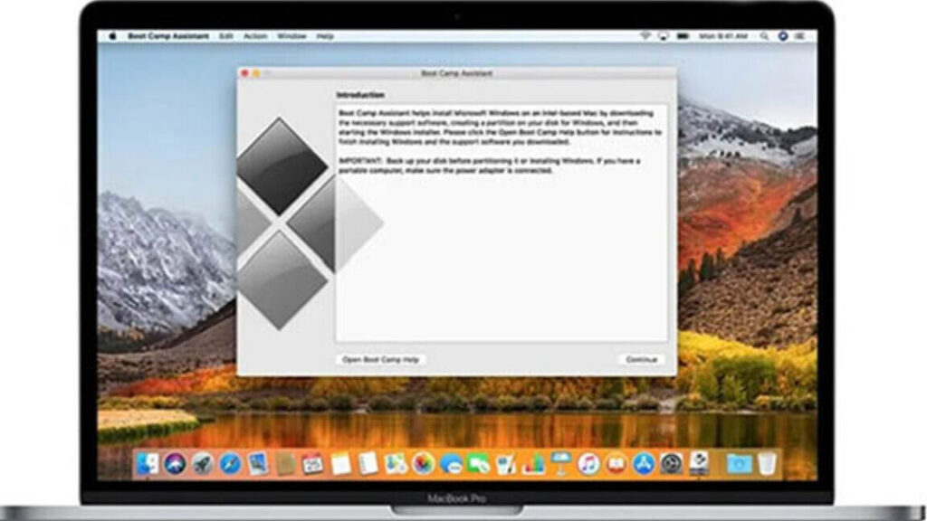
Task: Open Finder from the dock
Action: click(148, 464)
